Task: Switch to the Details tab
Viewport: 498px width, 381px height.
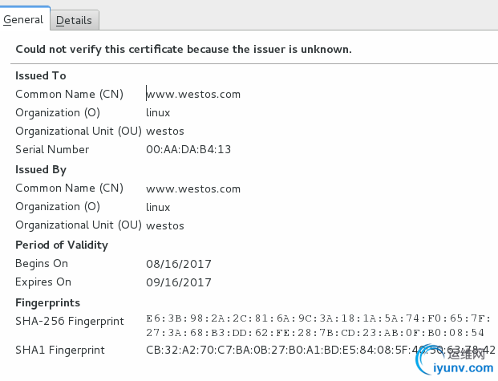Action: point(74,20)
